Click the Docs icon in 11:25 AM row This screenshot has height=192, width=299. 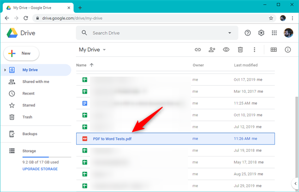(84, 103)
